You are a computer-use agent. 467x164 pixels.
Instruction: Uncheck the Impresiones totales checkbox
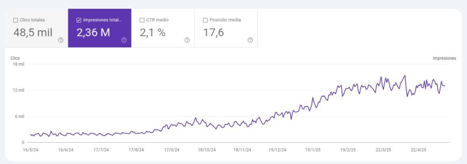tap(78, 20)
